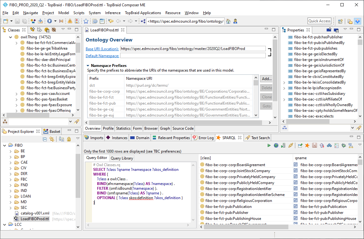Click the Add... prefix button
364x239 pixels.
click(x=266, y=79)
